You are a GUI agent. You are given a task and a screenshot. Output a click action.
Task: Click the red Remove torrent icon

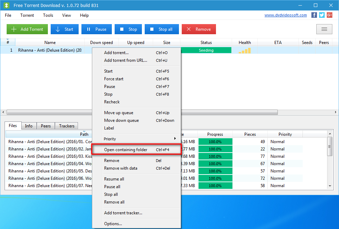[189, 29]
